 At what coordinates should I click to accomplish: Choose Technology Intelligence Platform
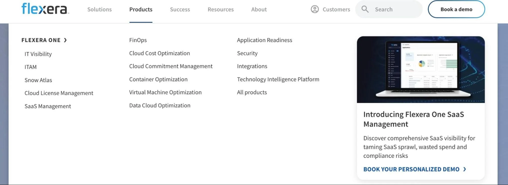(x=278, y=79)
